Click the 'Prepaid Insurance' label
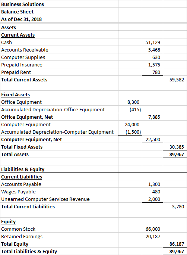The width and height of the screenshot is (187, 255). [x=22, y=65]
